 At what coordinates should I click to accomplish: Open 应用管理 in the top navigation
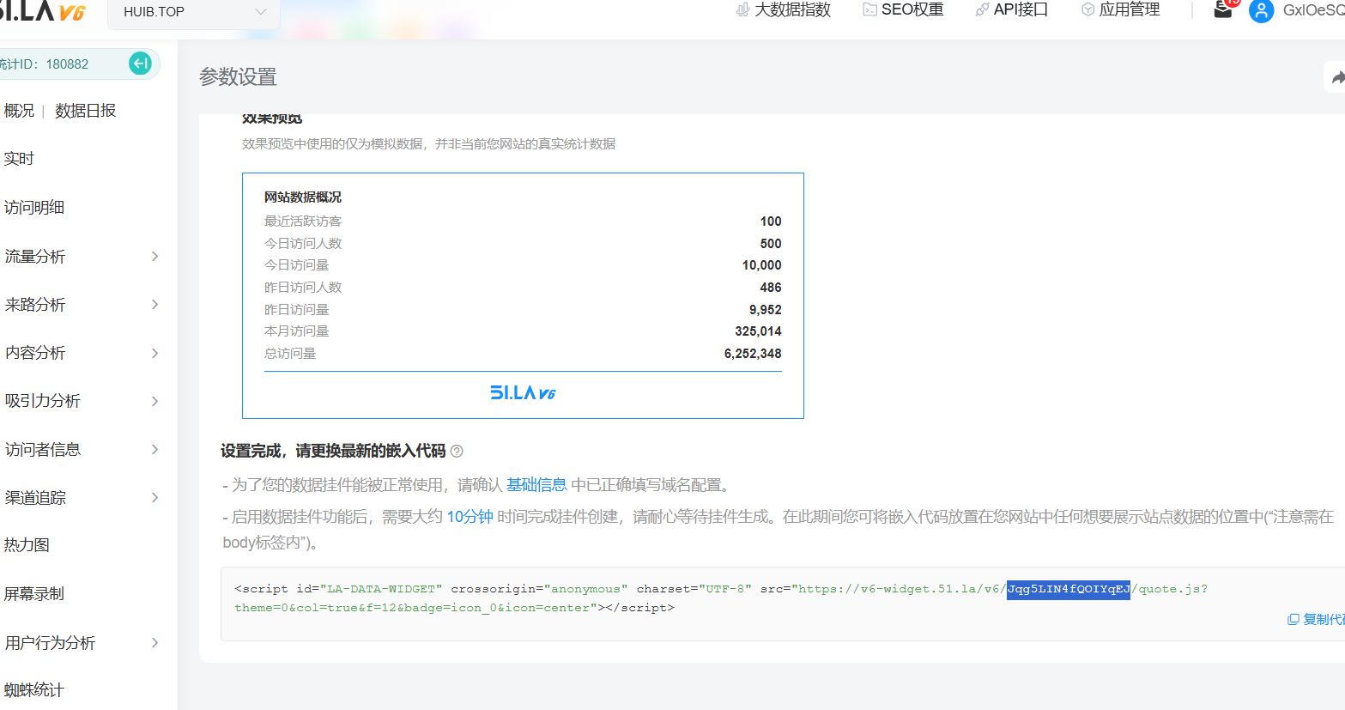(1120, 10)
